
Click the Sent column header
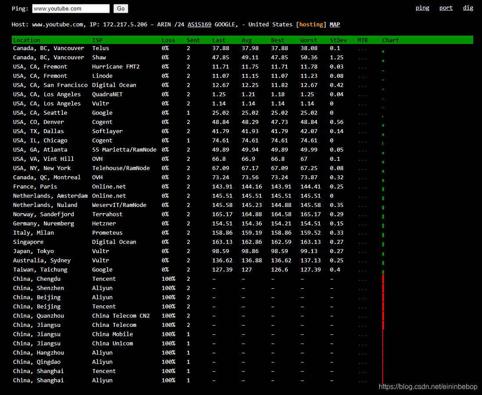(x=193, y=40)
